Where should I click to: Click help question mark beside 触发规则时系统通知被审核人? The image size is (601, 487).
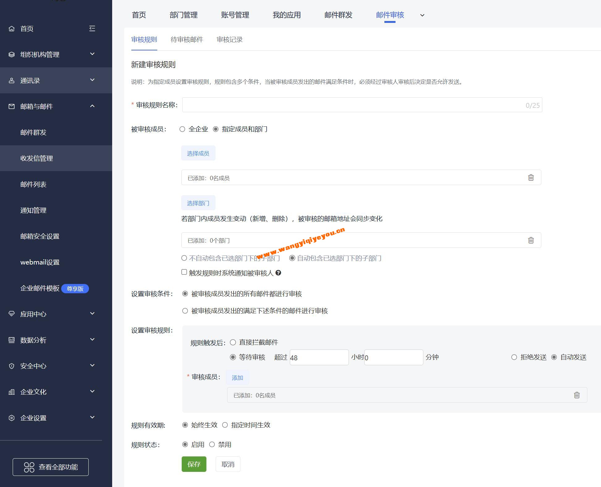tap(278, 273)
